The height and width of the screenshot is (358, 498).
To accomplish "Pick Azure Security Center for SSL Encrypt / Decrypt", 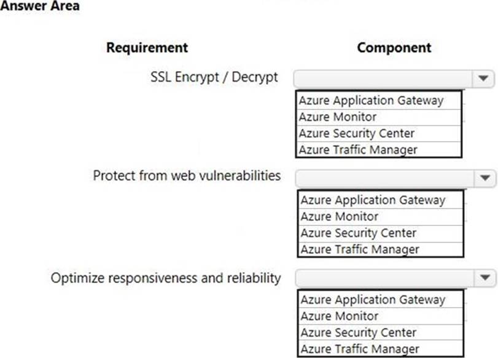I will tap(357, 133).
